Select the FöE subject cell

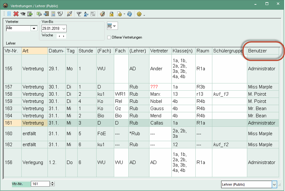pyautogui.click(x=105, y=134)
